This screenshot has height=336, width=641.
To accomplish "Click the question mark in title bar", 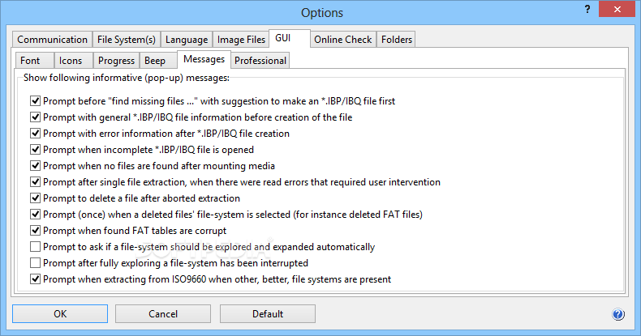I will [587, 10].
